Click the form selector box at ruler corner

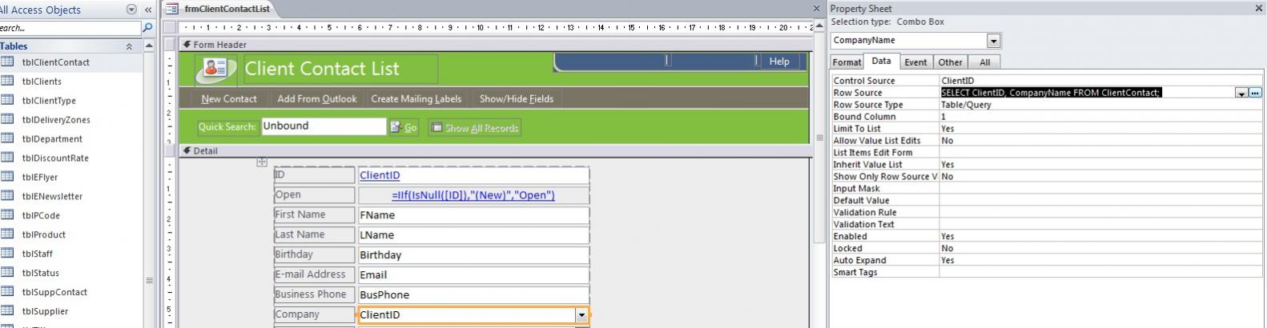[169, 26]
